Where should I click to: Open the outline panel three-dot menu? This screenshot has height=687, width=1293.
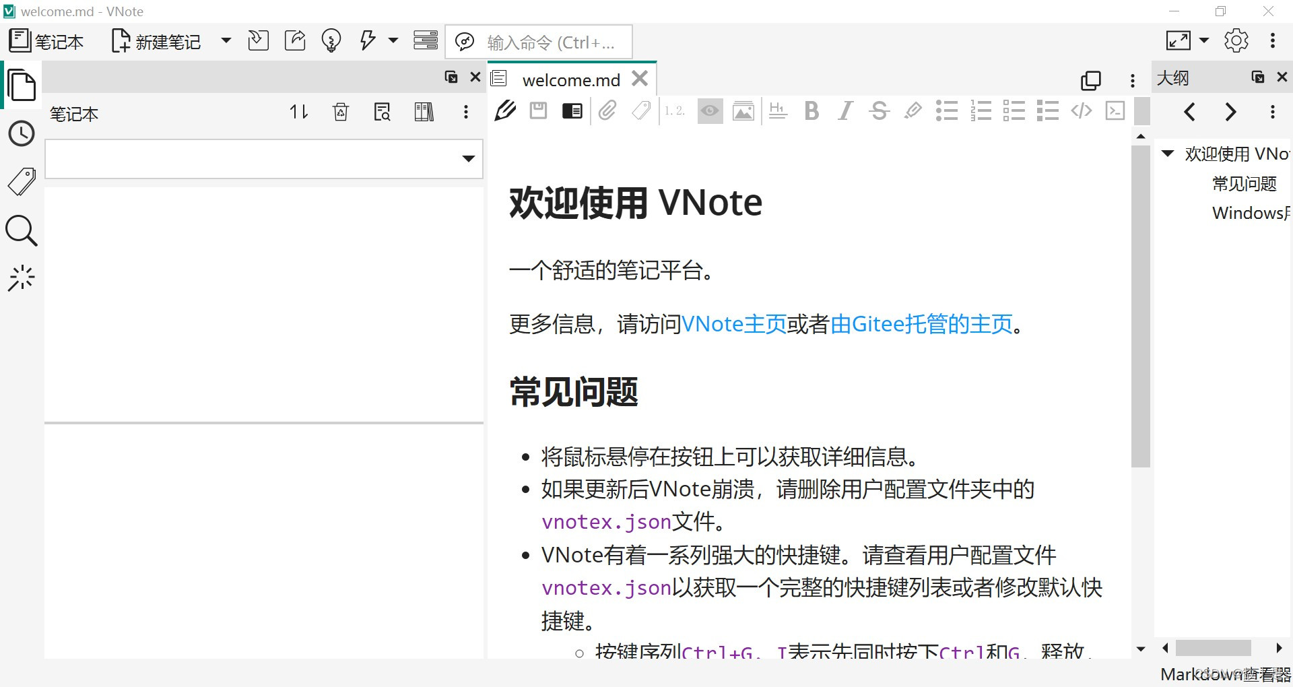coord(1273,112)
